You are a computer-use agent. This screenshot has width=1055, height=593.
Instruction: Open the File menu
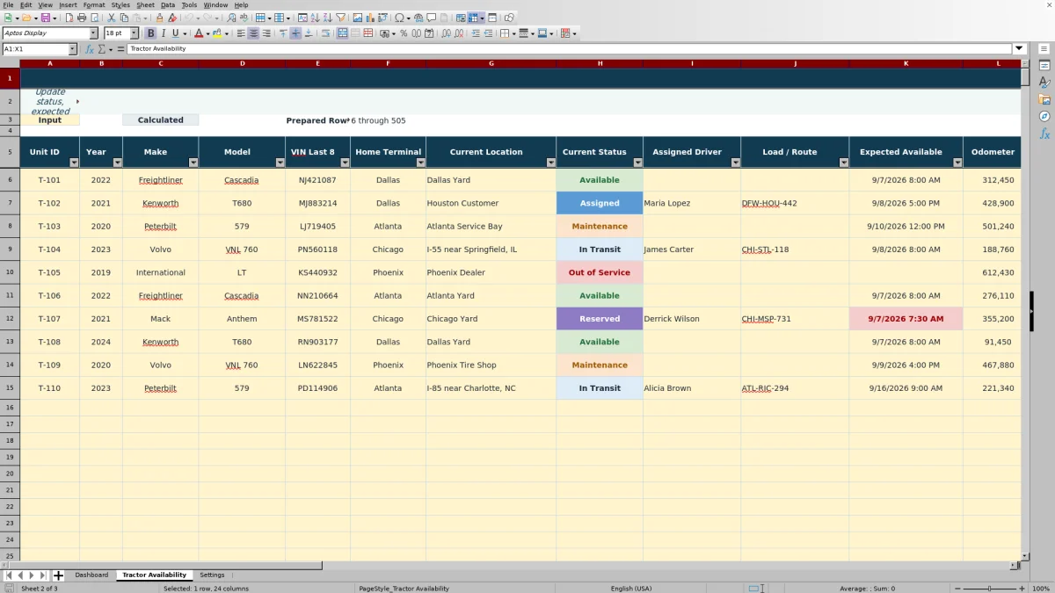click(8, 5)
